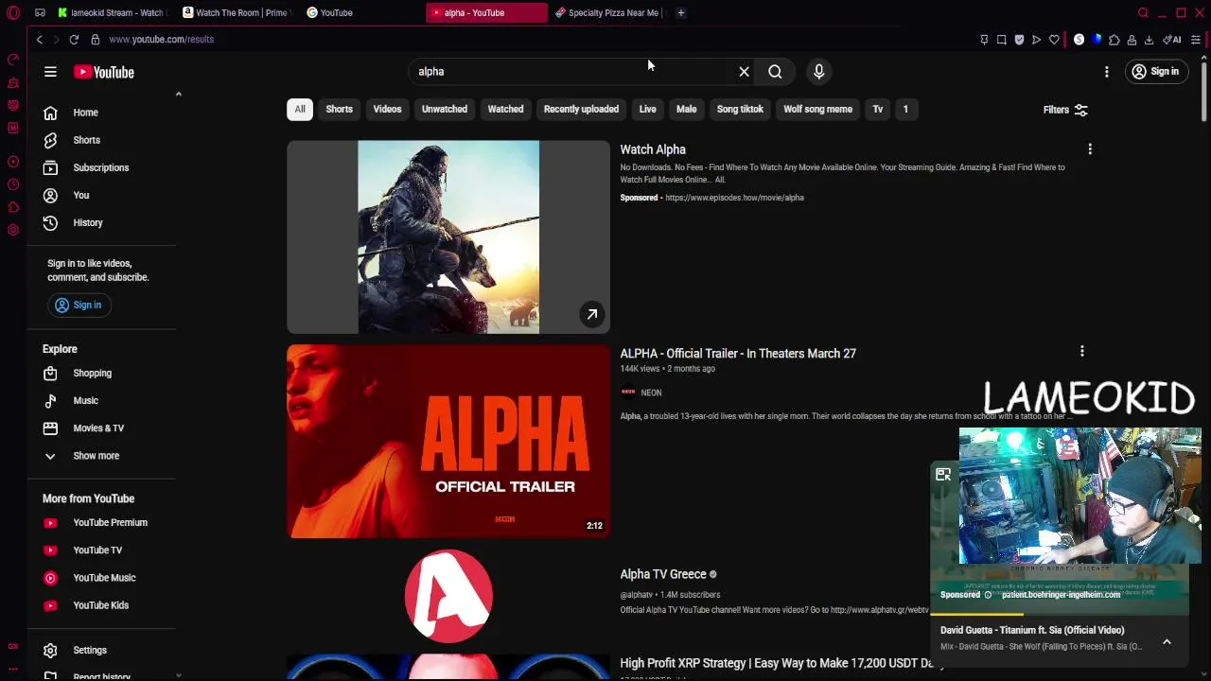Image resolution: width=1211 pixels, height=681 pixels.
Task: Collapse the YouTube sidebar scroll-up arrow
Action: tap(178, 94)
